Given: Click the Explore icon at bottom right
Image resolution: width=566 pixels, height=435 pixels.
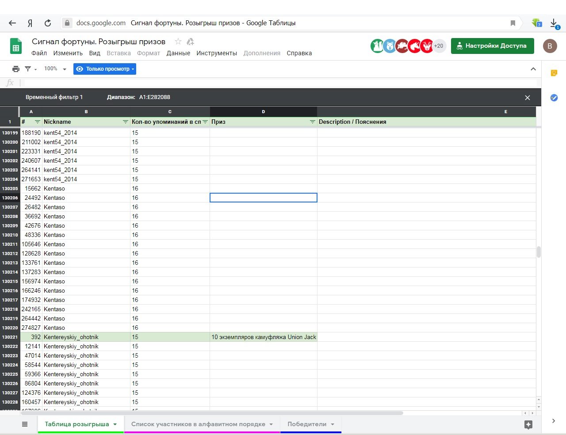Looking at the screenshot, I should (x=528, y=424).
